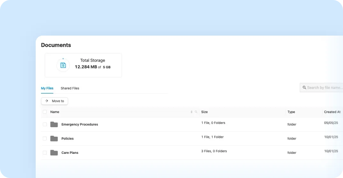Open the Care Plans folder name

pos(70,153)
